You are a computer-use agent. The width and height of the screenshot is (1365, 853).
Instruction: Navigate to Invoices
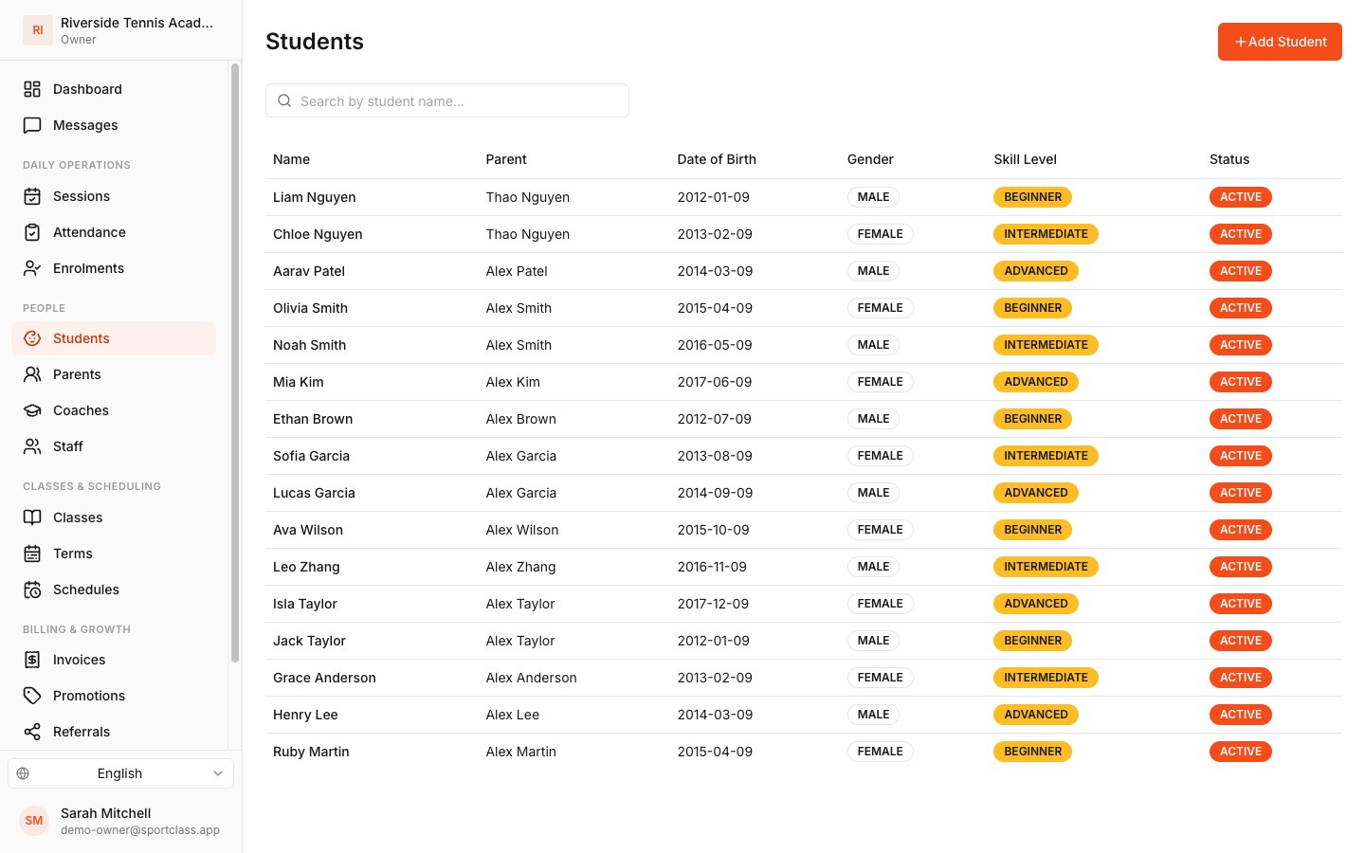click(114, 660)
